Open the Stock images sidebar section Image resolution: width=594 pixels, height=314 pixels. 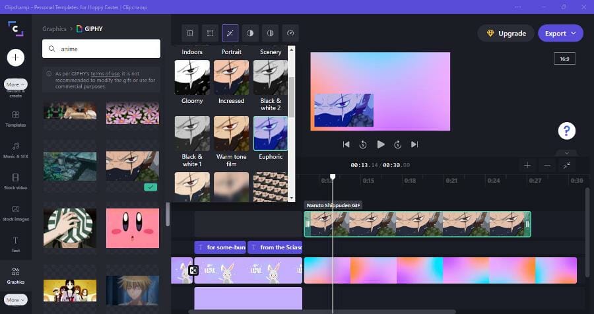16,213
